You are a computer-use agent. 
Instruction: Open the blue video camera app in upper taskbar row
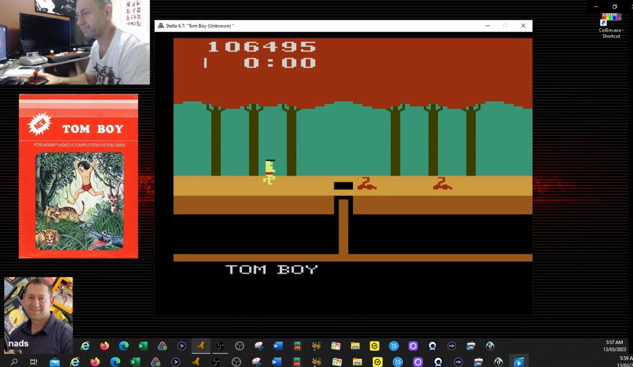(394, 346)
